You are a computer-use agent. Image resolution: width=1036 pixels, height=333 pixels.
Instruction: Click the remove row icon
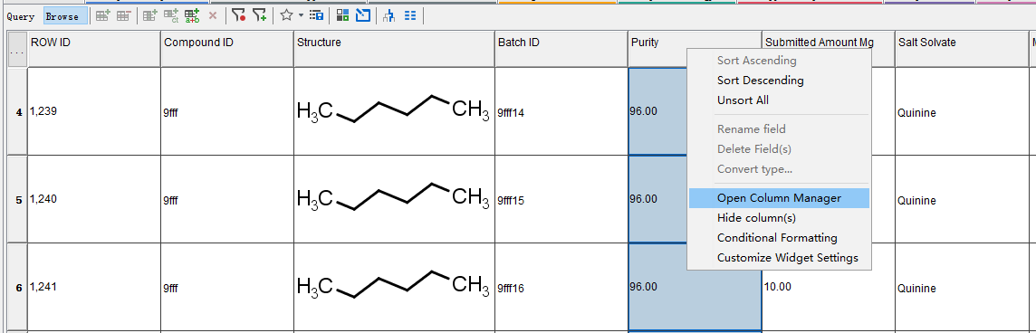123,15
